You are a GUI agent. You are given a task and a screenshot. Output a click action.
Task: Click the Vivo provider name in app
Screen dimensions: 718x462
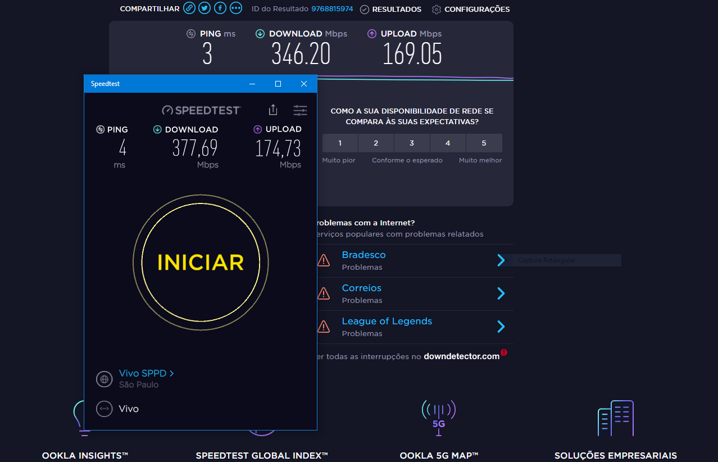pos(129,409)
